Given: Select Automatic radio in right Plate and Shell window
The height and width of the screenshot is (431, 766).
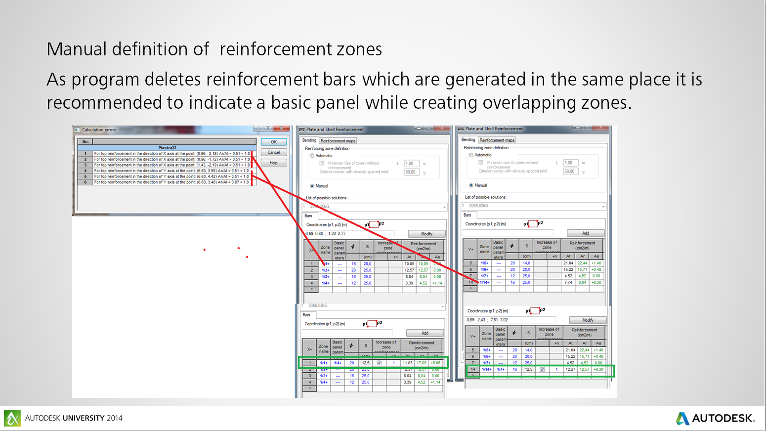Looking at the screenshot, I should tap(471, 155).
